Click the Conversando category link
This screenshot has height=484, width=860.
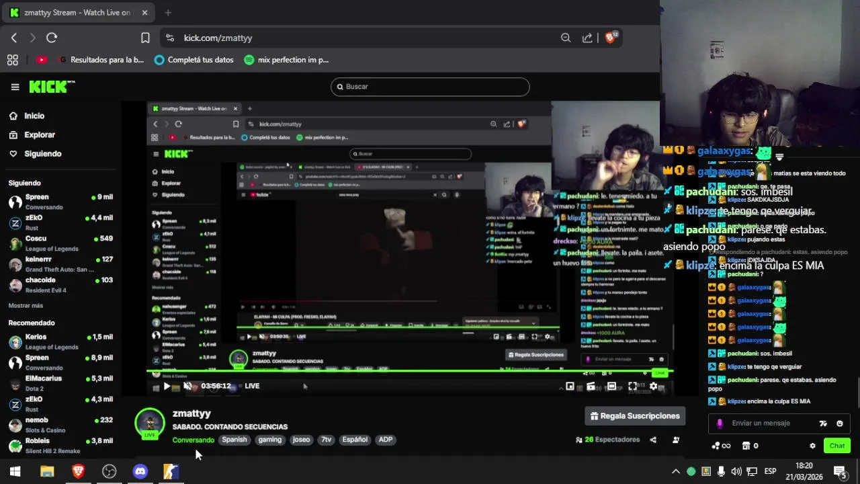(x=193, y=440)
